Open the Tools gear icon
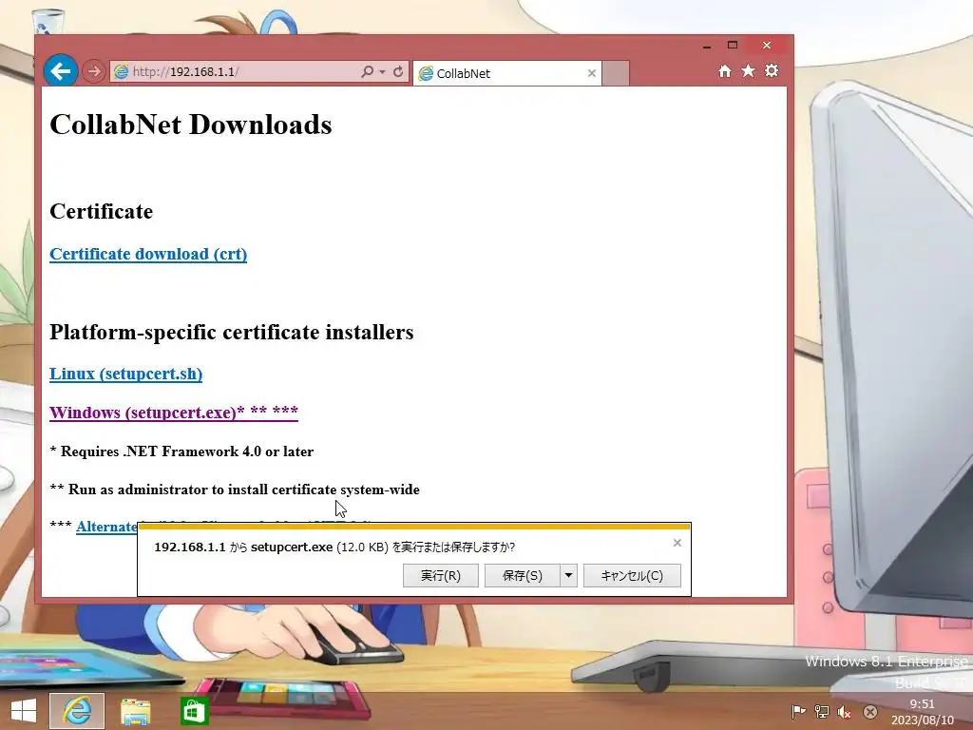This screenshot has width=973, height=730. (772, 70)
